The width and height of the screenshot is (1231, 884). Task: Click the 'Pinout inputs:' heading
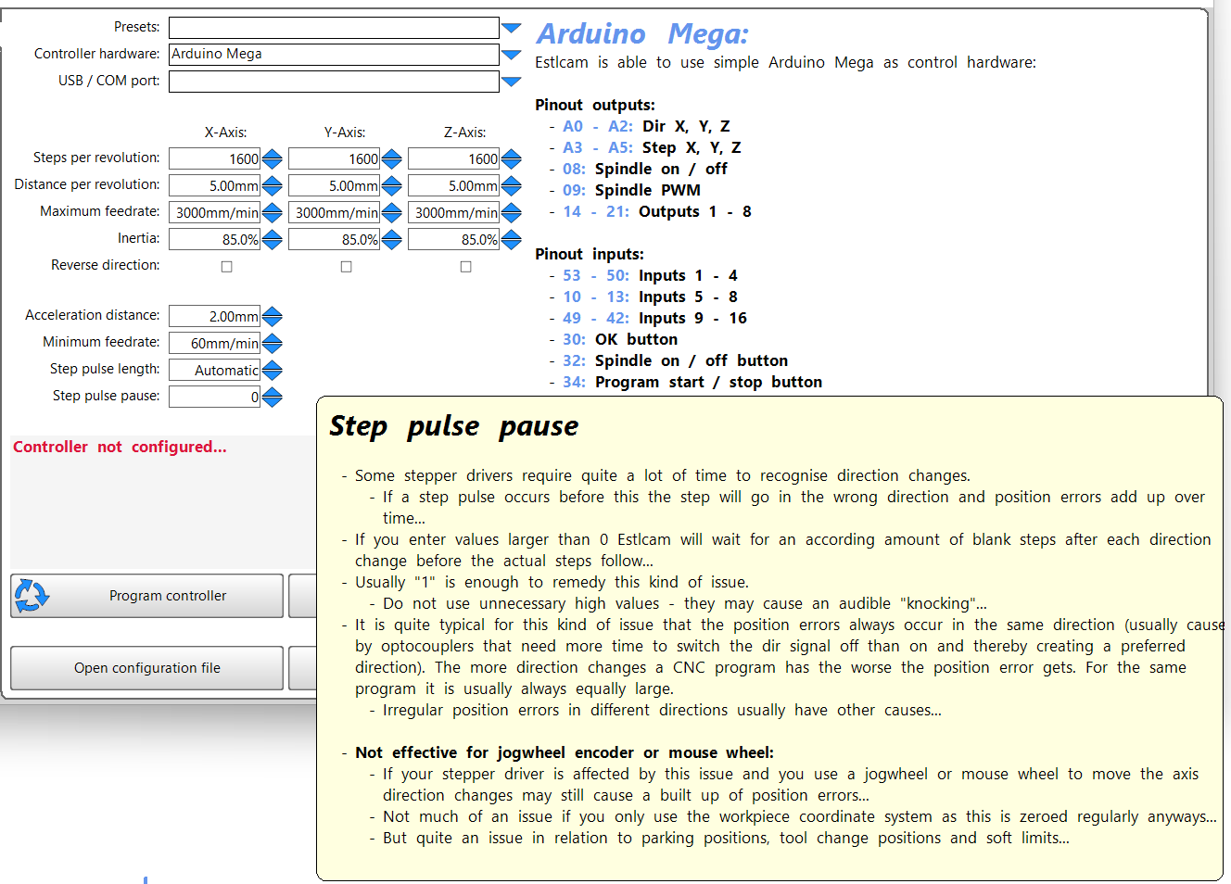(590, 254)
